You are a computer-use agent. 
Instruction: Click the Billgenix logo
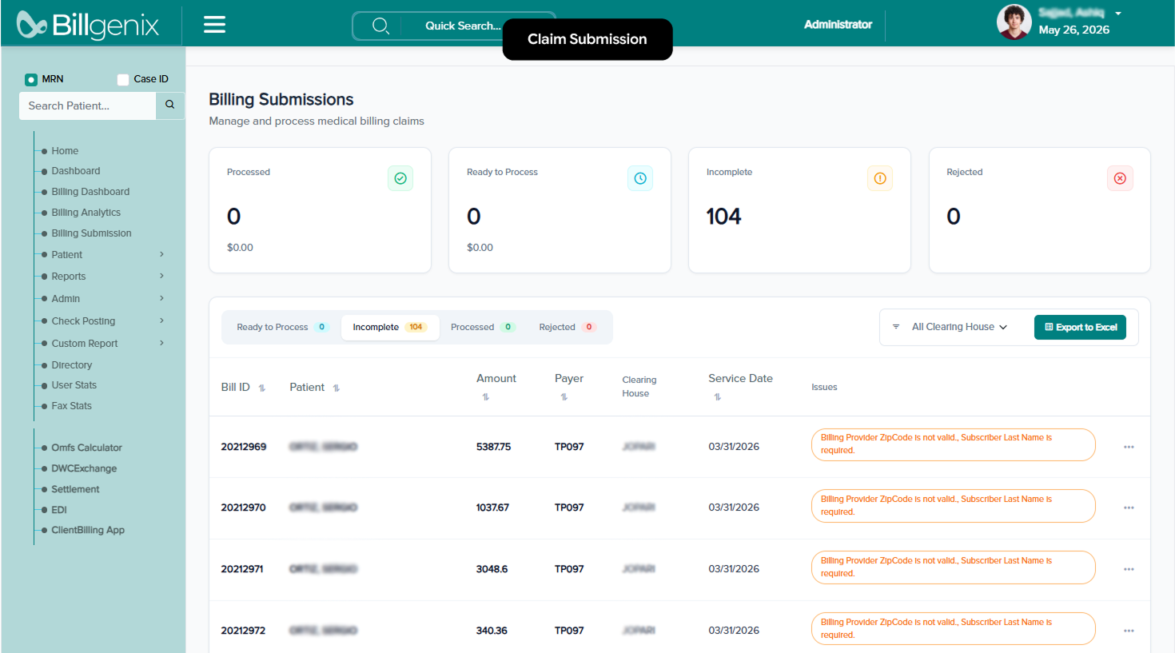[x=88, y=25]
